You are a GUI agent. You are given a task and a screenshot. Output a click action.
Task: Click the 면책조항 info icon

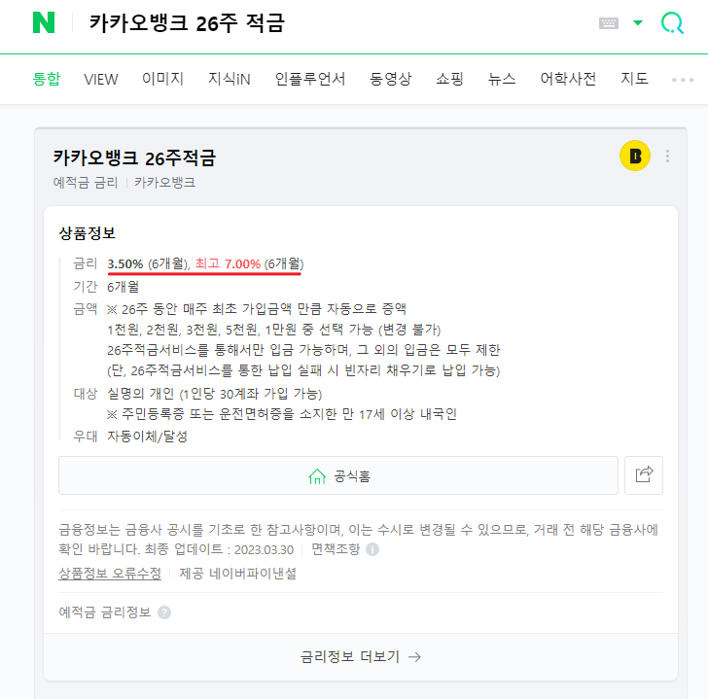372,549
